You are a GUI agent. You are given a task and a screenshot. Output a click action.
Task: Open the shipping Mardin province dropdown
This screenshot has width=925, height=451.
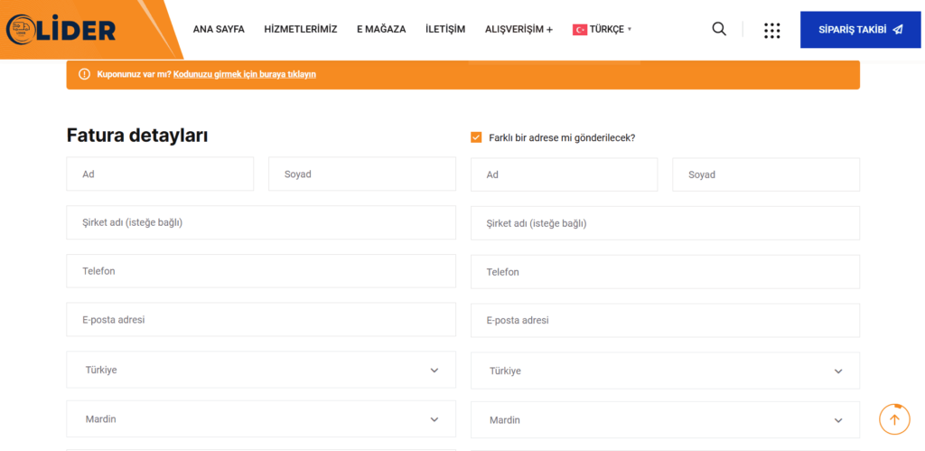tap(665, 420)
